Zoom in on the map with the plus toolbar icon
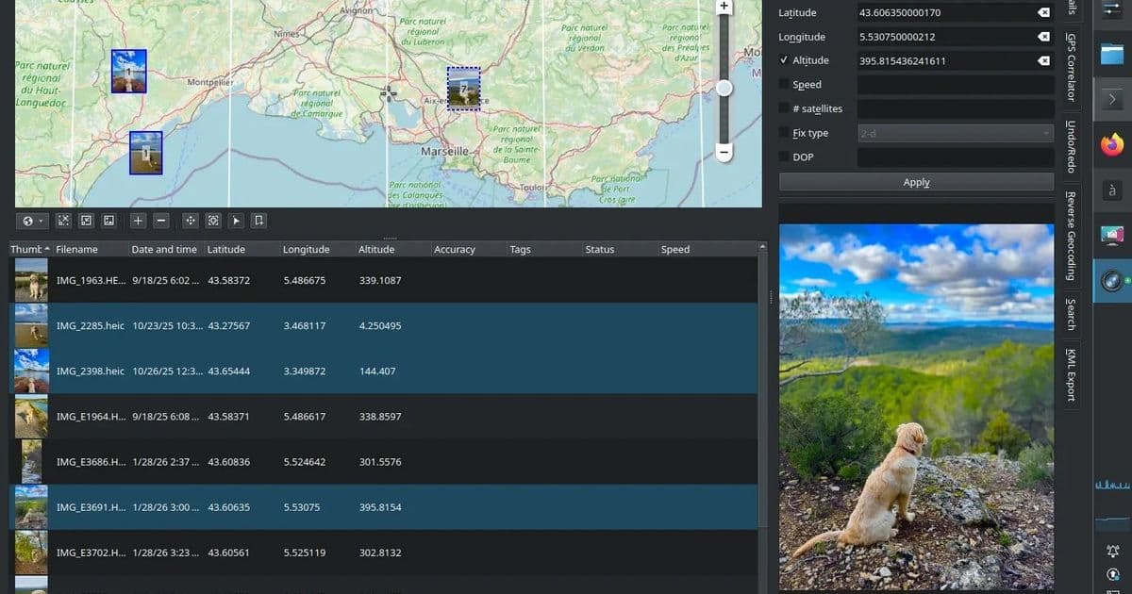Image resolution: width=1132 pixels, height=594 pixels. coord(138,221)
